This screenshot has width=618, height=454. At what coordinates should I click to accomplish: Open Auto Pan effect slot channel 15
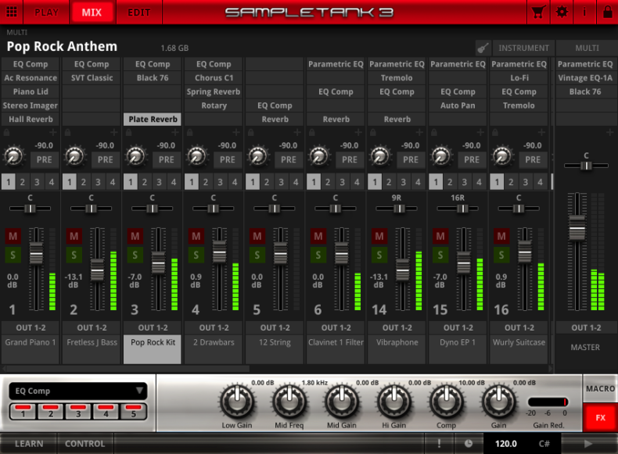click(458, 105)
